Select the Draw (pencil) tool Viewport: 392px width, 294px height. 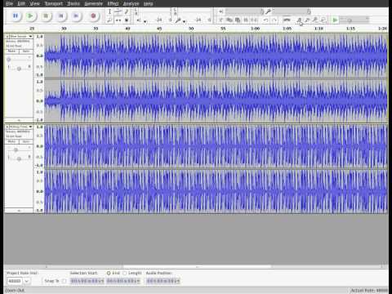(x=127, y=11)
